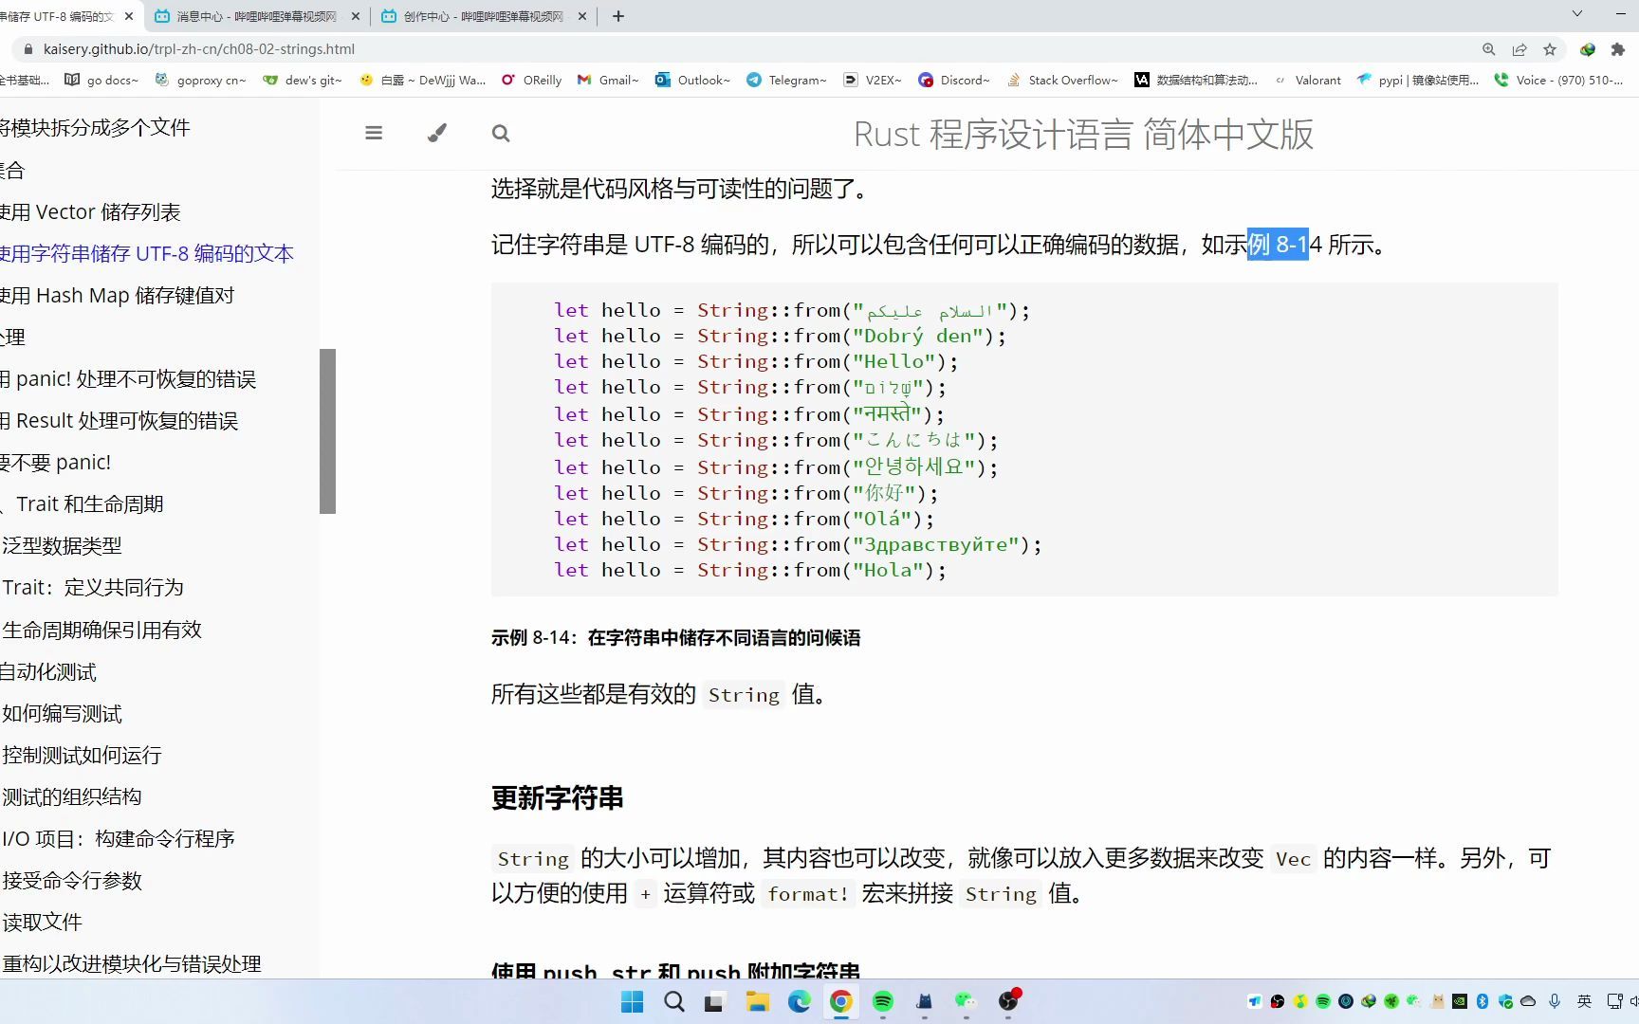Open NVIDIA settings from the system tray
Image resolution: width=1639 pixels, height=1024 pixels.
(1459, 1001)
